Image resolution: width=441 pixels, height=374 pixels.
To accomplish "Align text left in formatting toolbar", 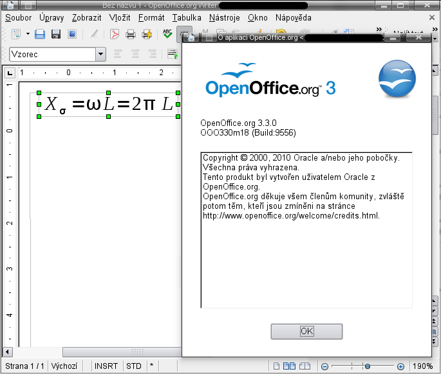I will (118, 54).
